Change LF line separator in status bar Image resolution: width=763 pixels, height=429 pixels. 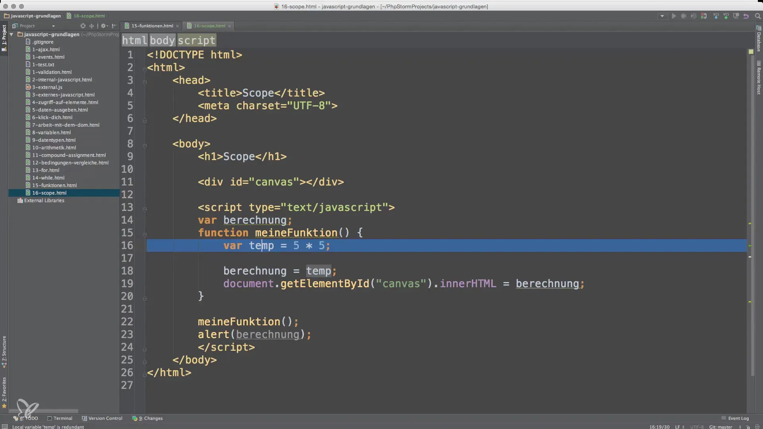[x=680, y=427]
